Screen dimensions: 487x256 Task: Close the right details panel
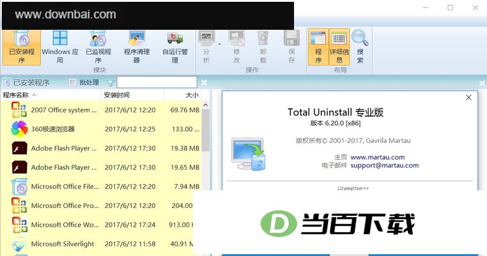coord(482,83)
